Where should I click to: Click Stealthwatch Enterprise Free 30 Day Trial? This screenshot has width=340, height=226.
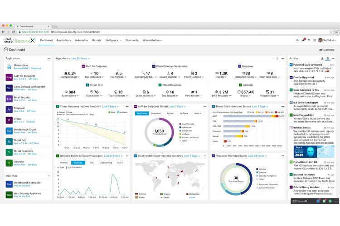22,186
